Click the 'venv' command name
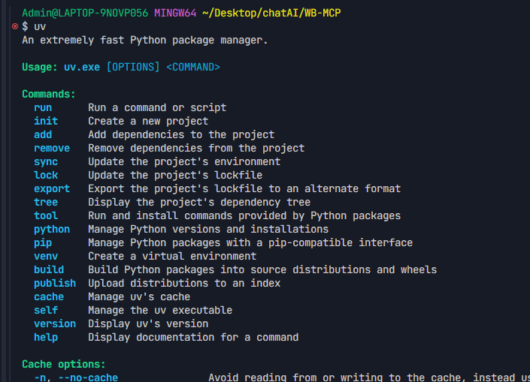 pos(46,257)
